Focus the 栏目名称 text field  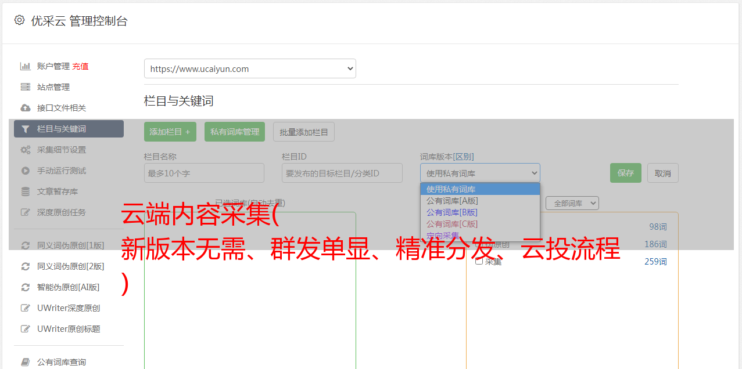pyautogui.click(x=204, y=173)
